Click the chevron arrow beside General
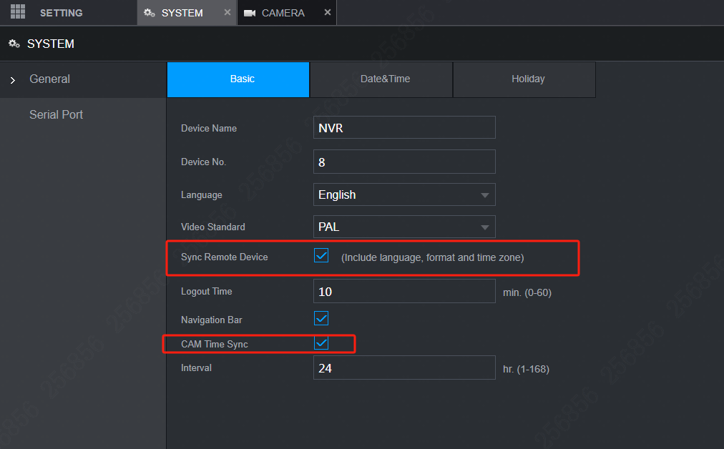The image size is (724, 449). (12, 79)
